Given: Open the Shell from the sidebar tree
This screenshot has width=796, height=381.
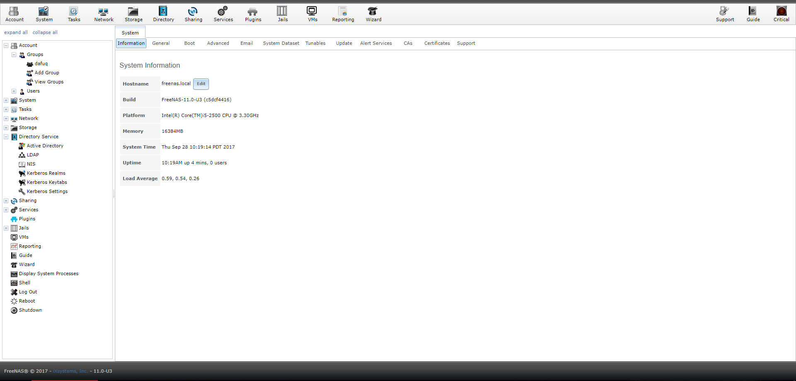Looking at the screenshot, I should pyautogui.click(x=24, y=283).
